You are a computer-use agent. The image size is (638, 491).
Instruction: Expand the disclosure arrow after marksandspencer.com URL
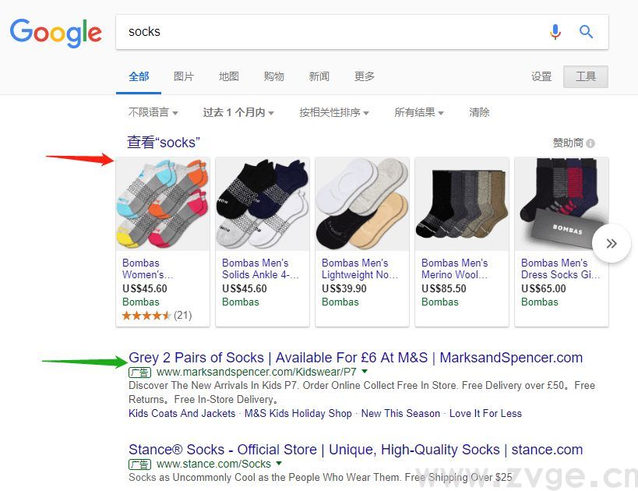click(x=363, y=372)
